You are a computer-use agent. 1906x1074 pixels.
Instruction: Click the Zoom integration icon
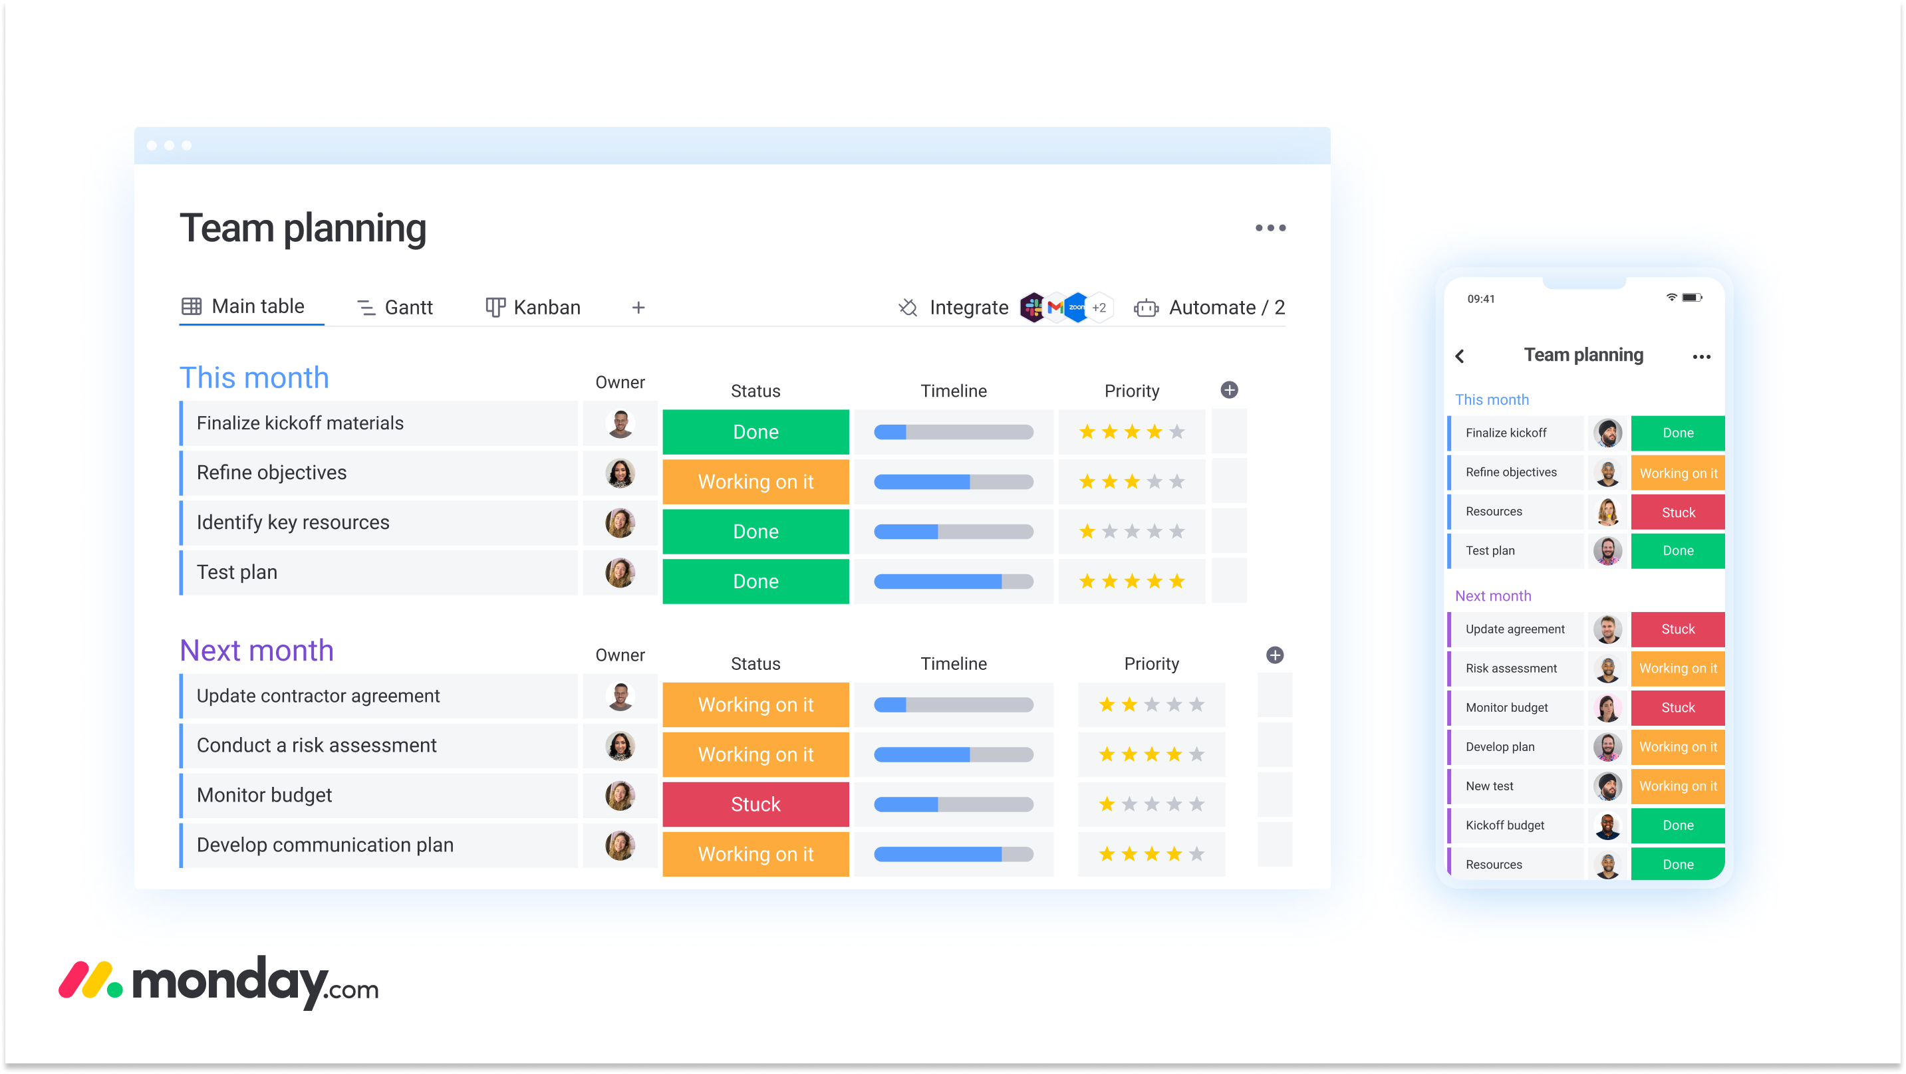click(x=1077, y=306)
